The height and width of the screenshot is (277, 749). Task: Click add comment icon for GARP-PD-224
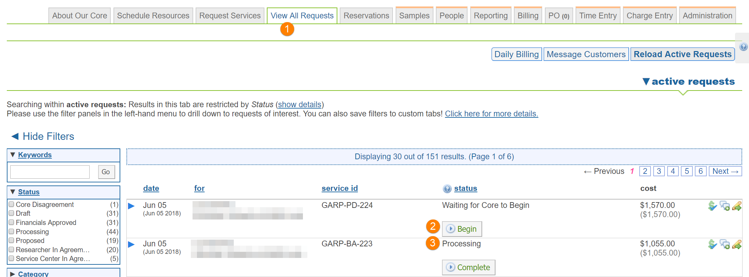pos(724,206)
